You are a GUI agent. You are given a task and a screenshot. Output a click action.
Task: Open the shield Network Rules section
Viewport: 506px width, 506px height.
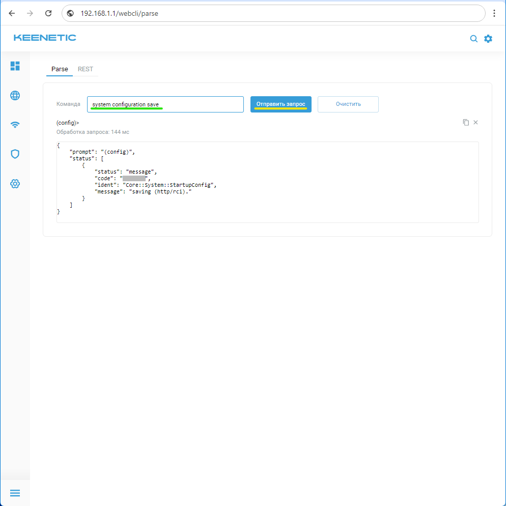[15, 154]
